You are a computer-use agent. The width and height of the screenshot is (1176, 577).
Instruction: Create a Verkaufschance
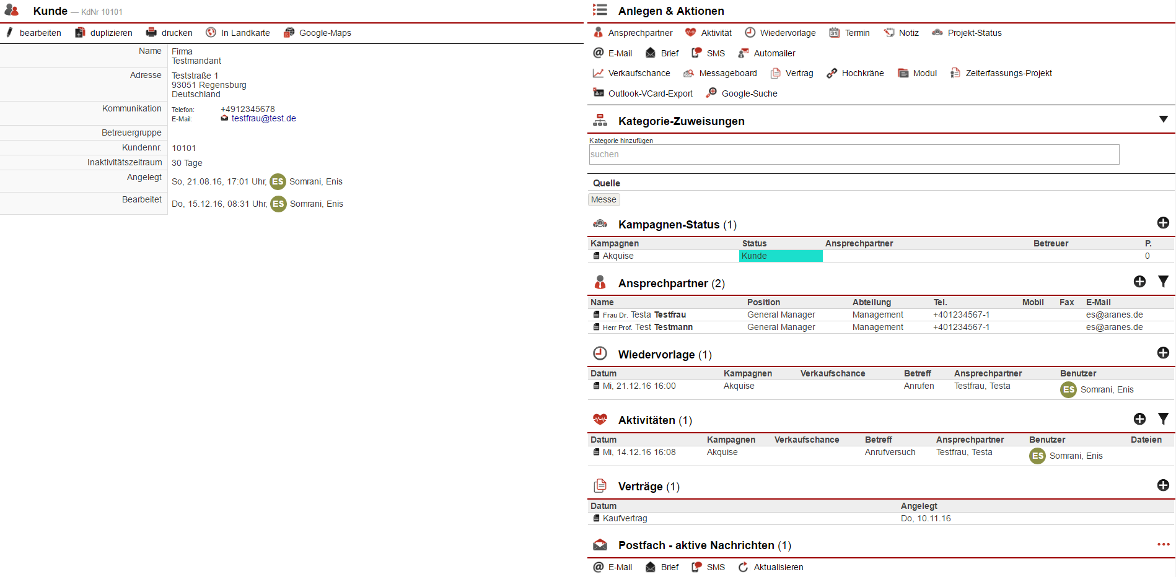[631, 73]
